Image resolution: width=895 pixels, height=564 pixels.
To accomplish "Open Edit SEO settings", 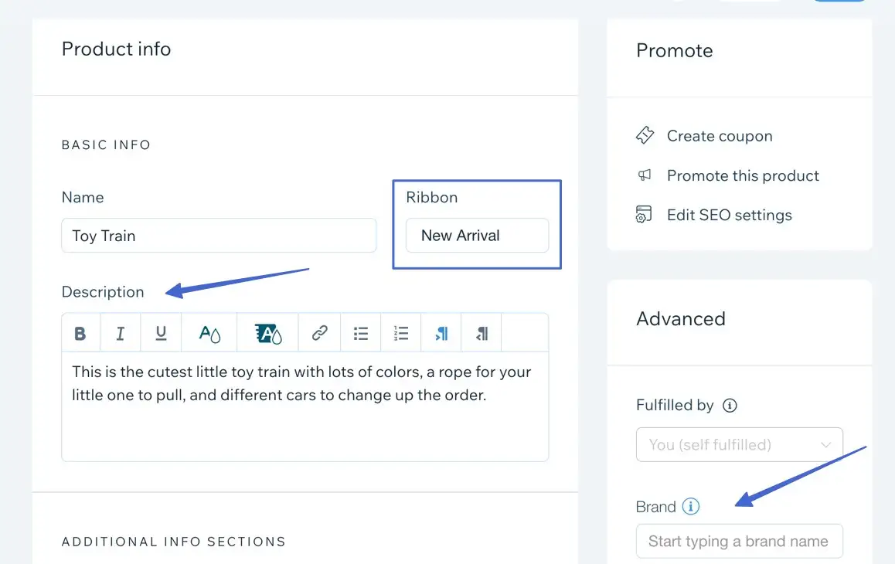I will [x=729, y=216].
